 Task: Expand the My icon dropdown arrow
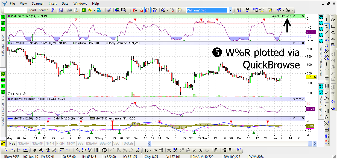(x=103, y=10)
